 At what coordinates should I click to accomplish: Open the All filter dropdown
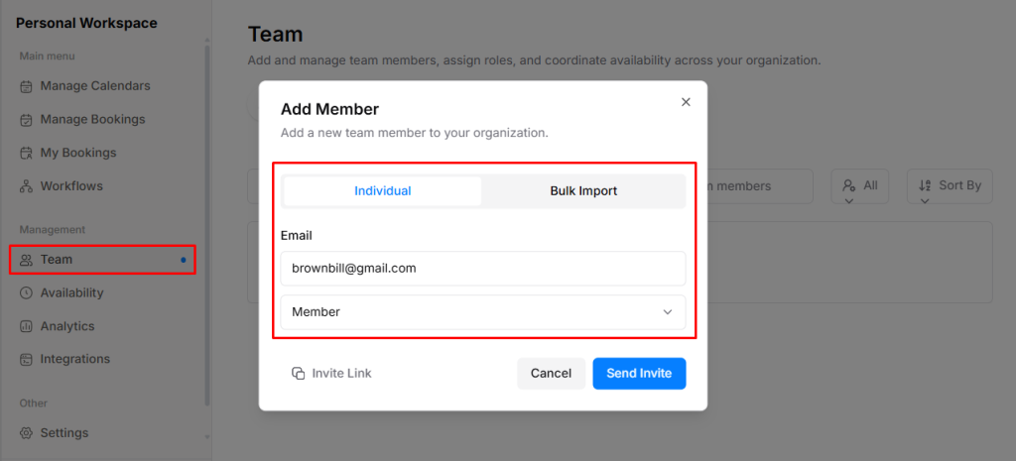[859, 185]
